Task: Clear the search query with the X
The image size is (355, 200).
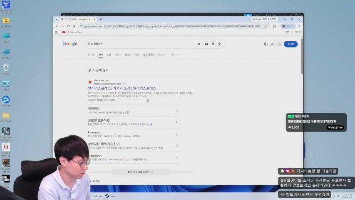Action: click(x=199, y=44)
